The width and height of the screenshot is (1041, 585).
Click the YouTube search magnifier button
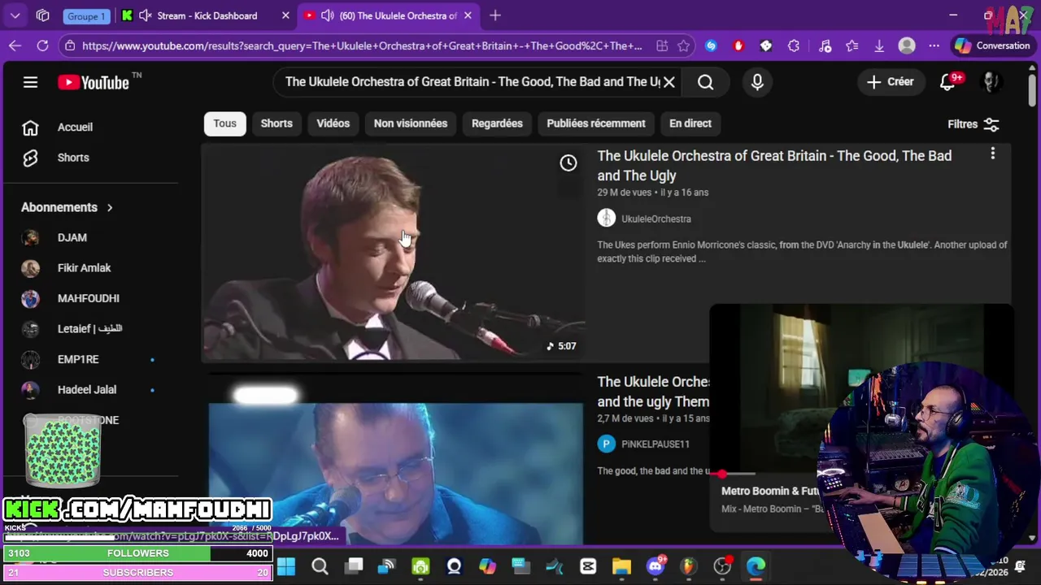tap(705, 82)
